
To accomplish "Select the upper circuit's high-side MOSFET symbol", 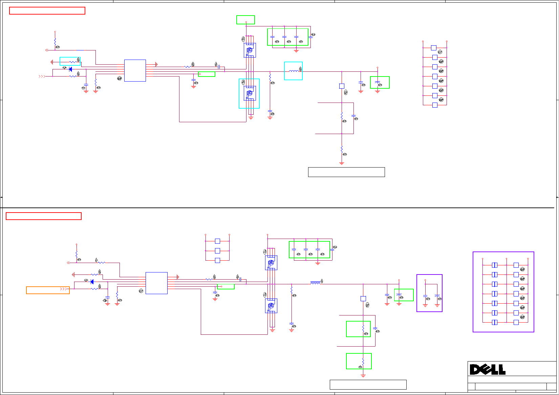I will coord(250,50).
